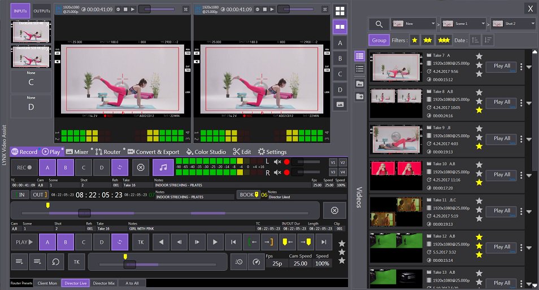The width and height of the screenshot is (539, 290).
Task: Click the circled X beside Record row D
Action: coord(141,168)
